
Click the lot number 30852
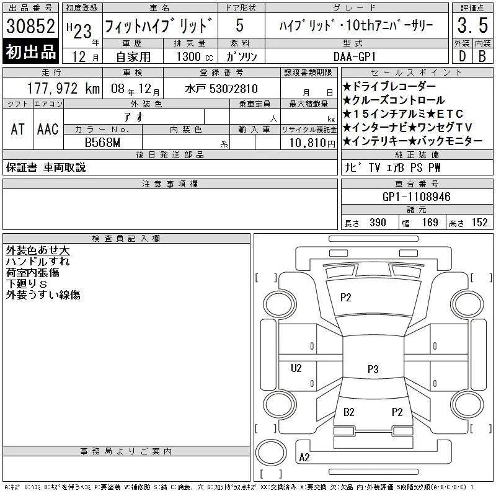(x=30, y=25)
